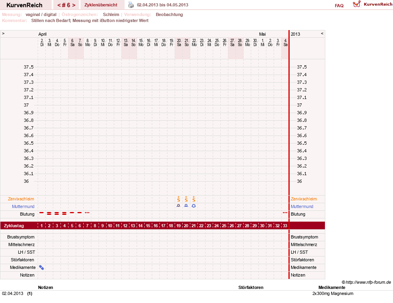Click the Zyklustag row header
The image size is (393, 303).
click(x=14, y=226)
